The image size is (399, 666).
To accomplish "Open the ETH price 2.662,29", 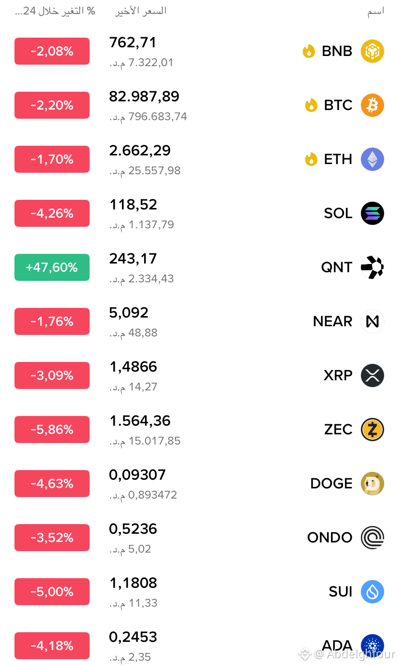I will click(x=140, y=151).
